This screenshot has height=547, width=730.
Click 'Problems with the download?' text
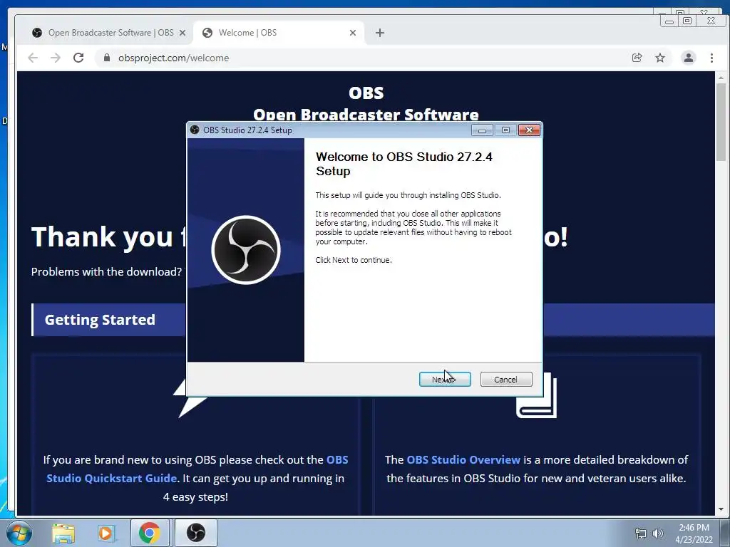[x=106, y=271]
